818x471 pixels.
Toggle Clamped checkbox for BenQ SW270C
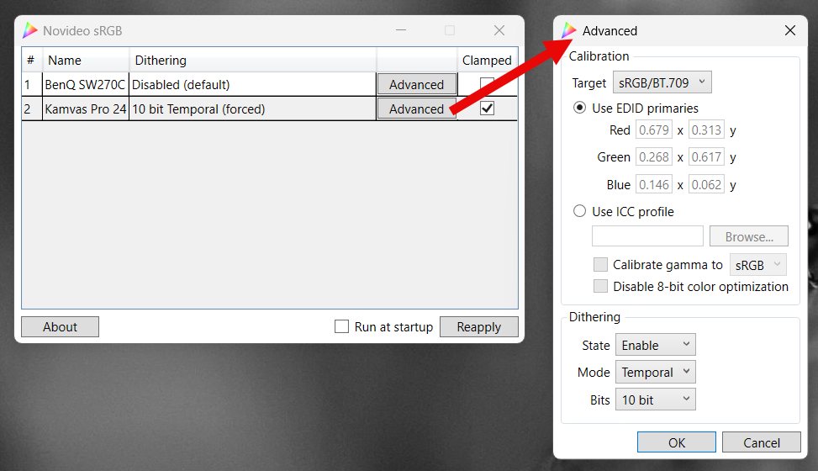coord(488,85)
